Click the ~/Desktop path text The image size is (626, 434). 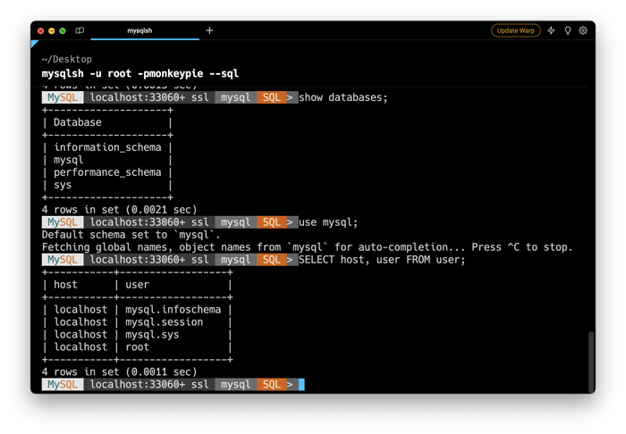click(67, 59)
